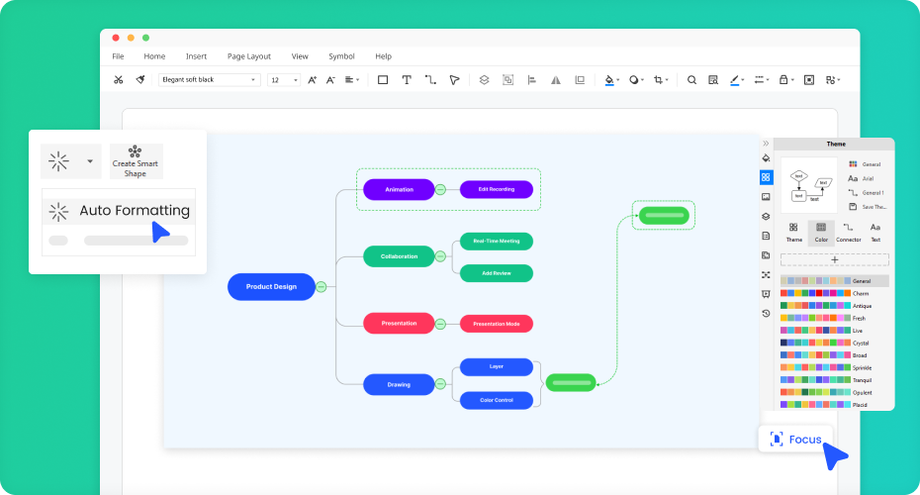Click the scissors Cut icon
The width and height of the screenshot is (920, 495).
(x=119, y=80)
